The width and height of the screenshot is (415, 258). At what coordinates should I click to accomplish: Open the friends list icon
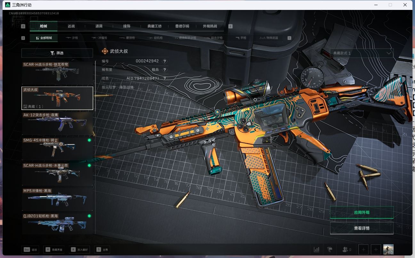click(x=346, y=249)
